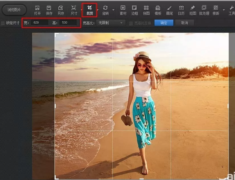Open the 抠图 cutout tool
Screen dimensions: 235x180
click(193, 10)
